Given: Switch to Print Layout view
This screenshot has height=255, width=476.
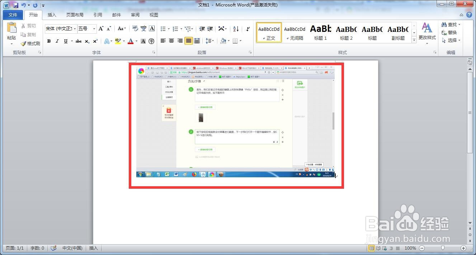Looking at the screenshot, I should [372, 248].
